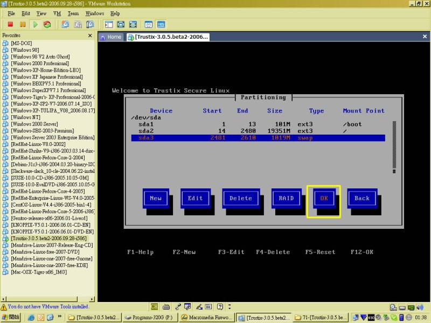This screenshot has width=431, height=323.
Task: Open the Edit menu in the menu bar
Action: click(26, 13)
